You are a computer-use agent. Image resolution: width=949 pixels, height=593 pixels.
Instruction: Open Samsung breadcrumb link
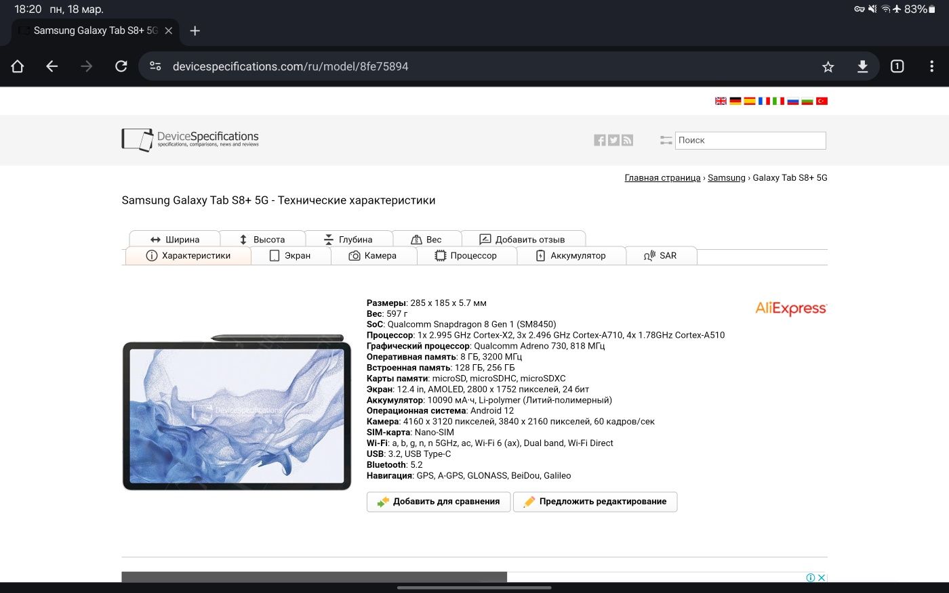(x=726, y=178)
